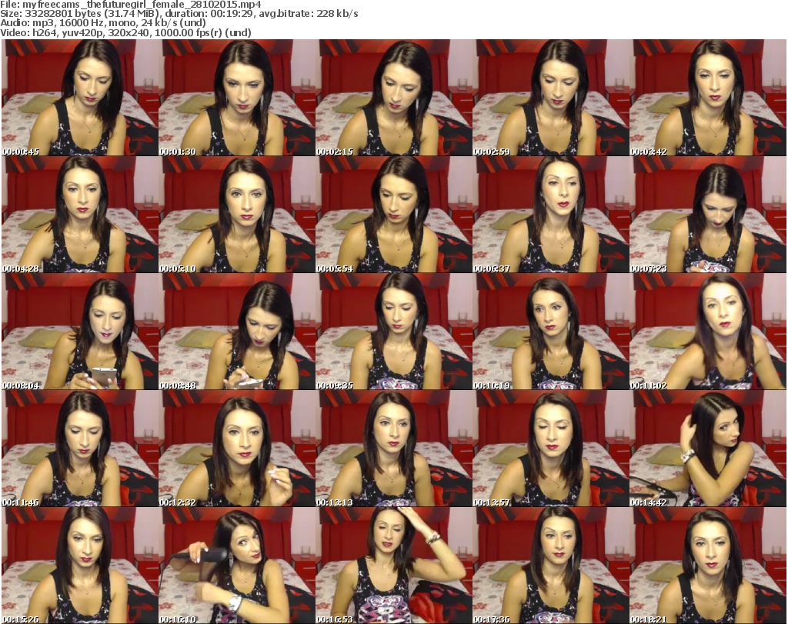Choose the thumbnail stamped 00:11:46

(x=79, y=449)
